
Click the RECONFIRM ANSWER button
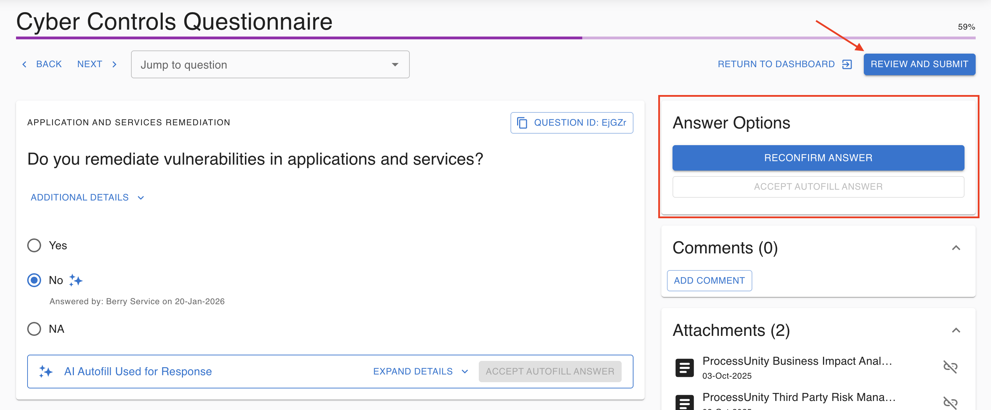pos(818,158)
